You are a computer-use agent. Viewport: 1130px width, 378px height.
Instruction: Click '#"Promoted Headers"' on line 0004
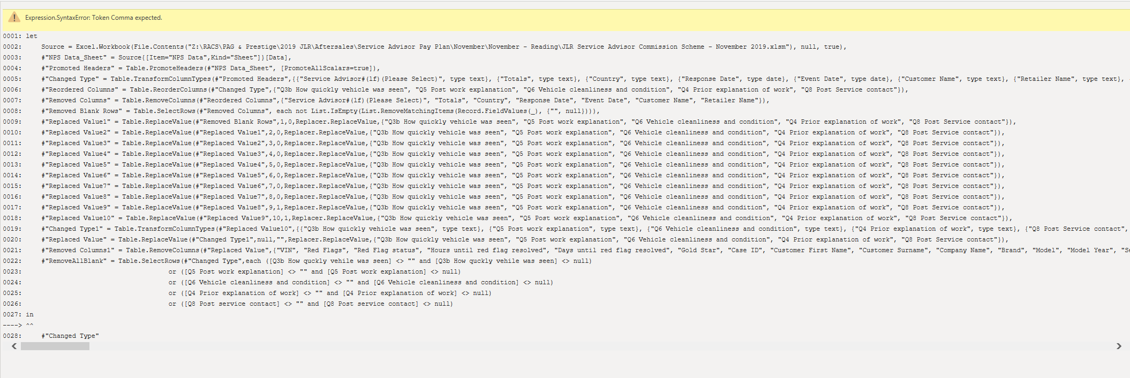tap(78, 68)
